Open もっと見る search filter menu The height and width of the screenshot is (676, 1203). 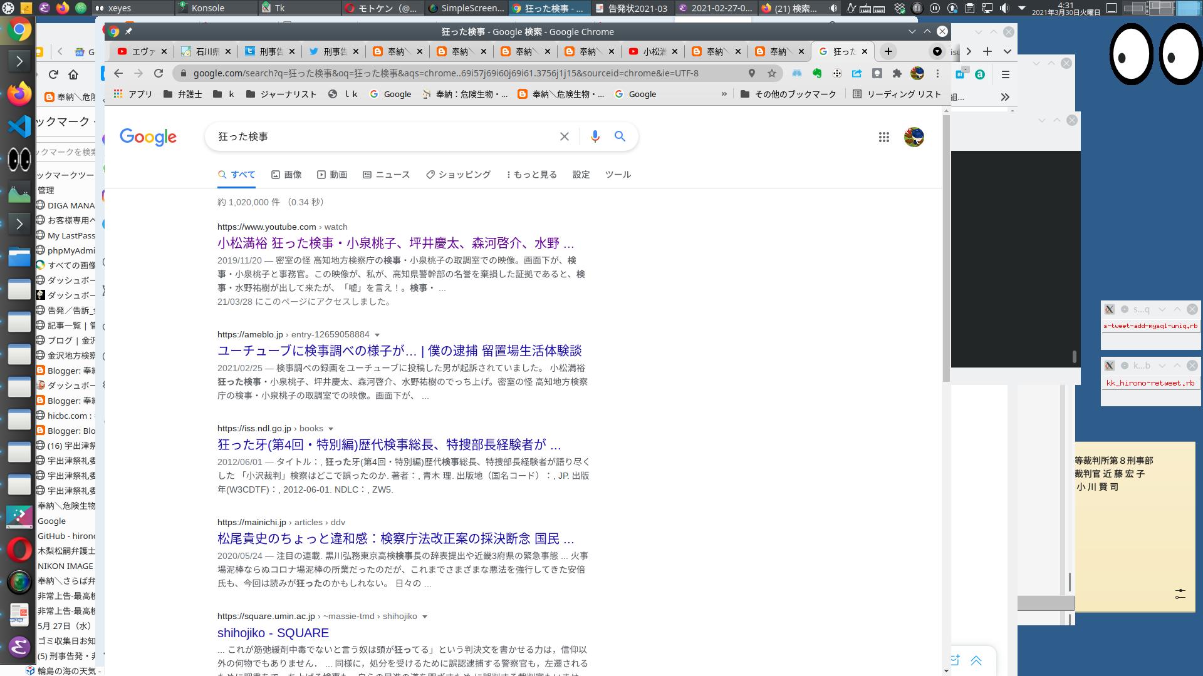pyautogui.click(x=532, y=175)
